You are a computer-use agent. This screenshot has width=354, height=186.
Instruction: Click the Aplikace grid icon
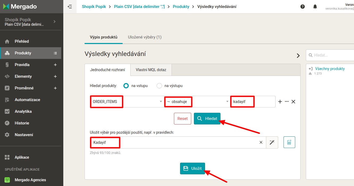(7, 157)
